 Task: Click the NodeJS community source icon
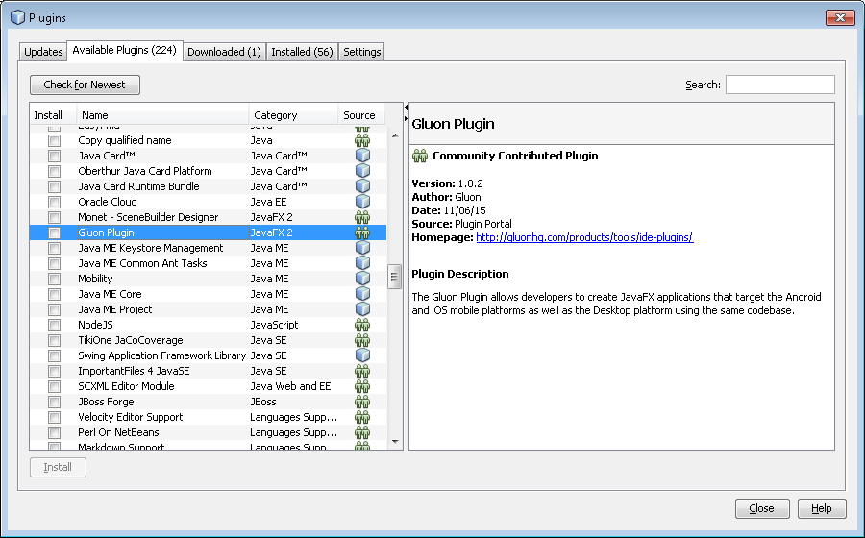pos(362,326)
